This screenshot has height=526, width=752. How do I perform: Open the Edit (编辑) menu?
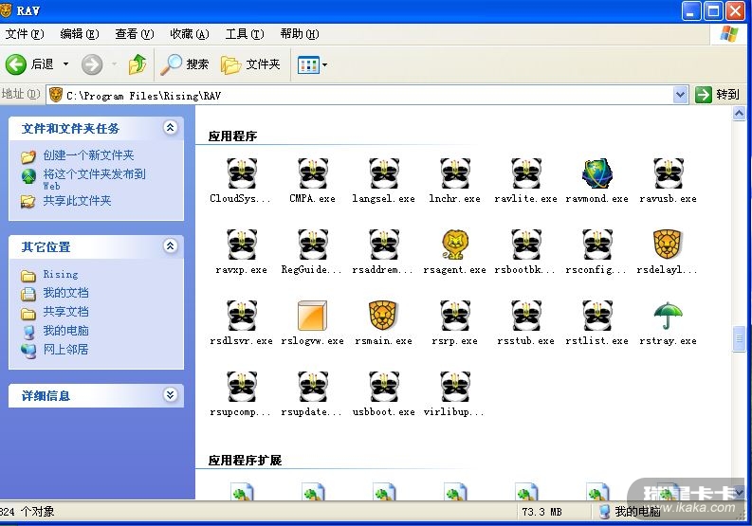(80, 34)
